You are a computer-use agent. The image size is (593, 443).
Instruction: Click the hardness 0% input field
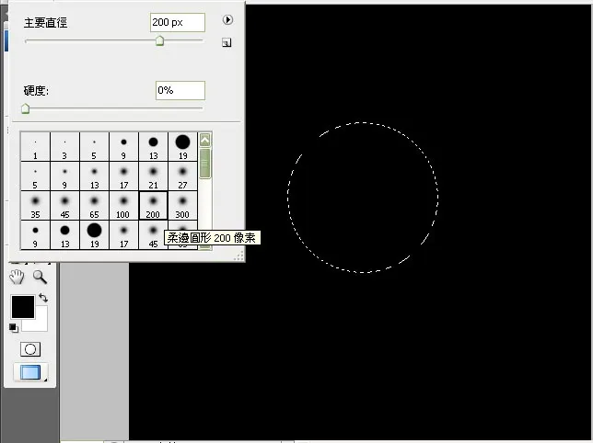coord(180,90)
